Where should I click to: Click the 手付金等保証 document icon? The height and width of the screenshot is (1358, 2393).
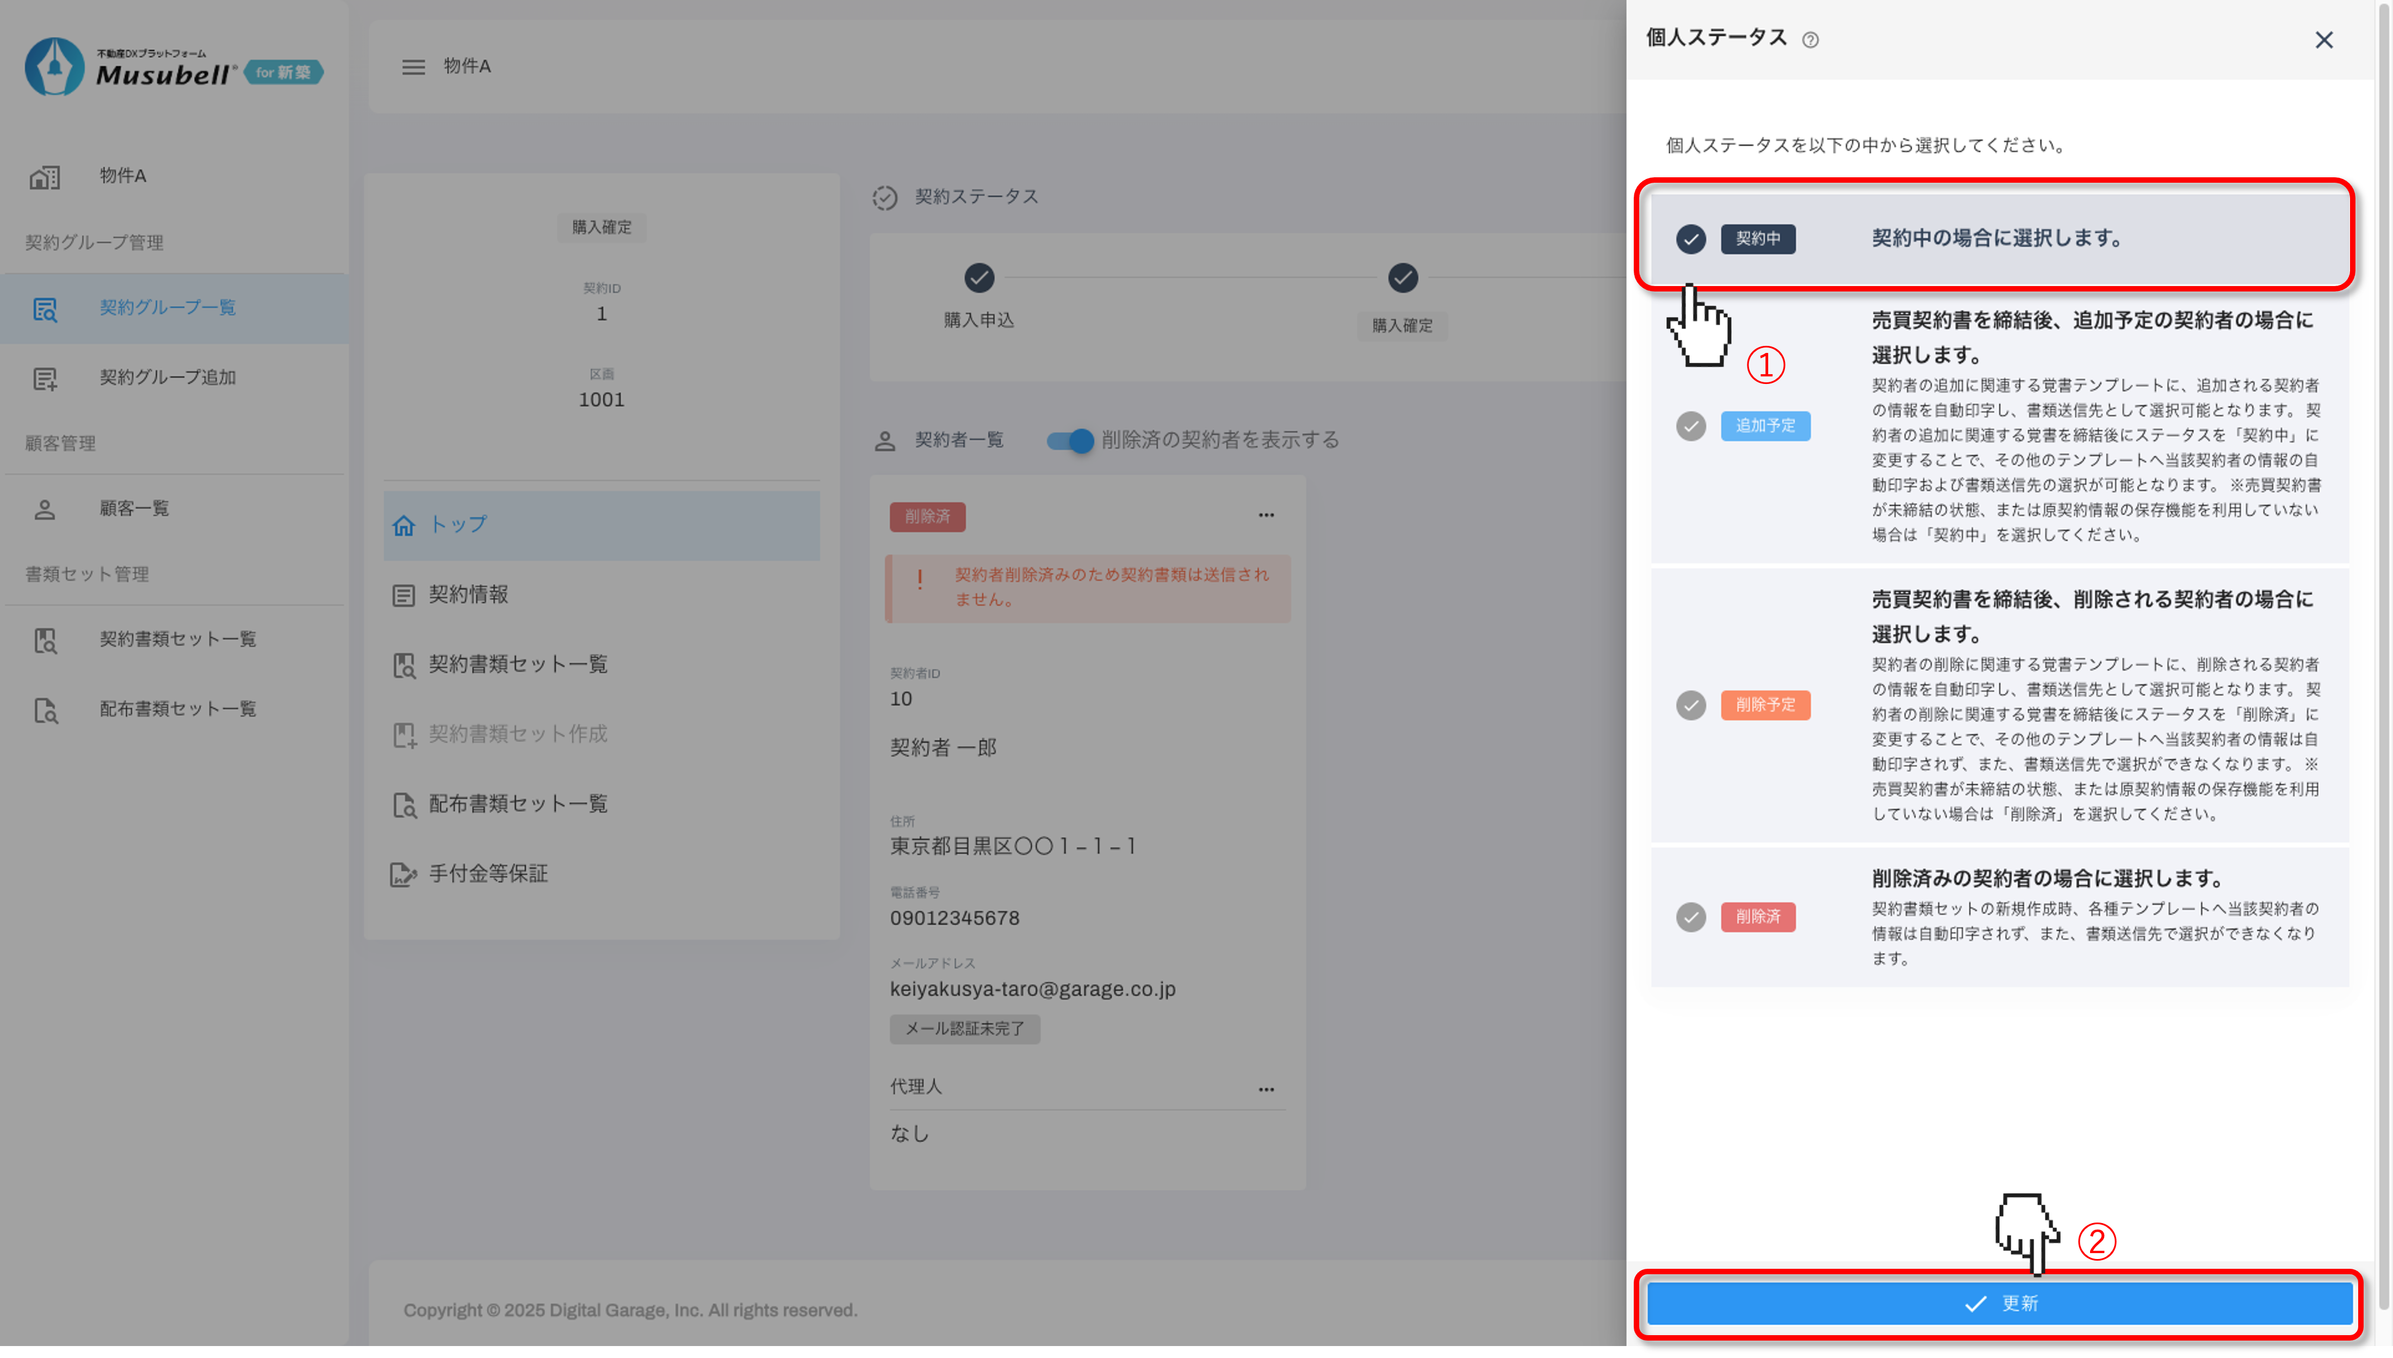[403, 875]
